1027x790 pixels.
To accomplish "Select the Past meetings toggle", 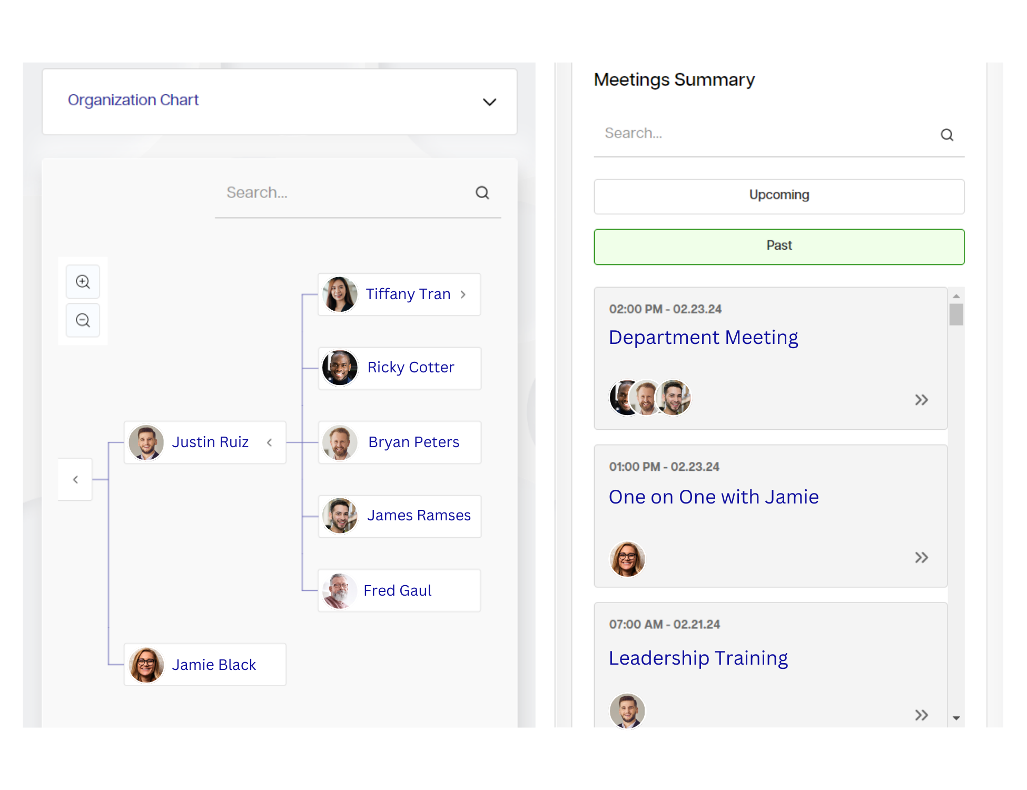I will click(x=779, y=245).
